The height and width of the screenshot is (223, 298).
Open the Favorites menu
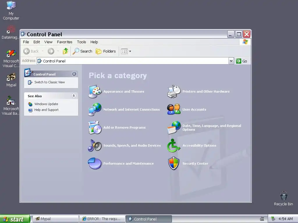click(x=65, y=42)
